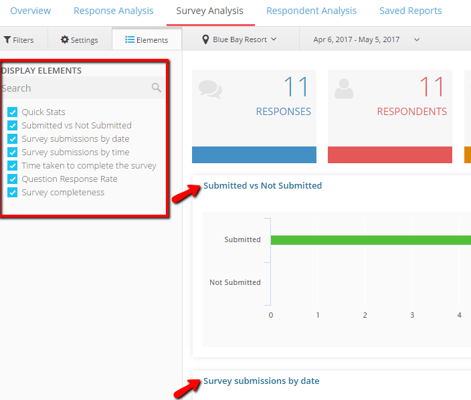Toggle Survey submissions by time checkbox

(x=12, y=152)
